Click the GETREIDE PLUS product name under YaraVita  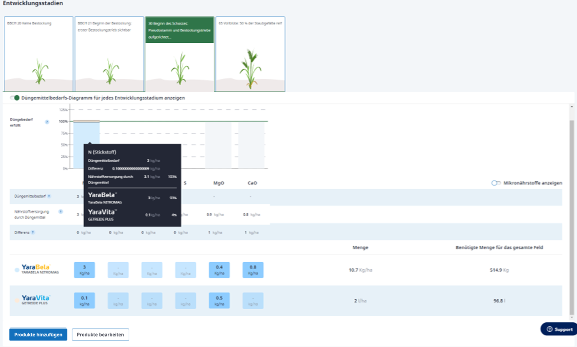(x=35, y=303)
